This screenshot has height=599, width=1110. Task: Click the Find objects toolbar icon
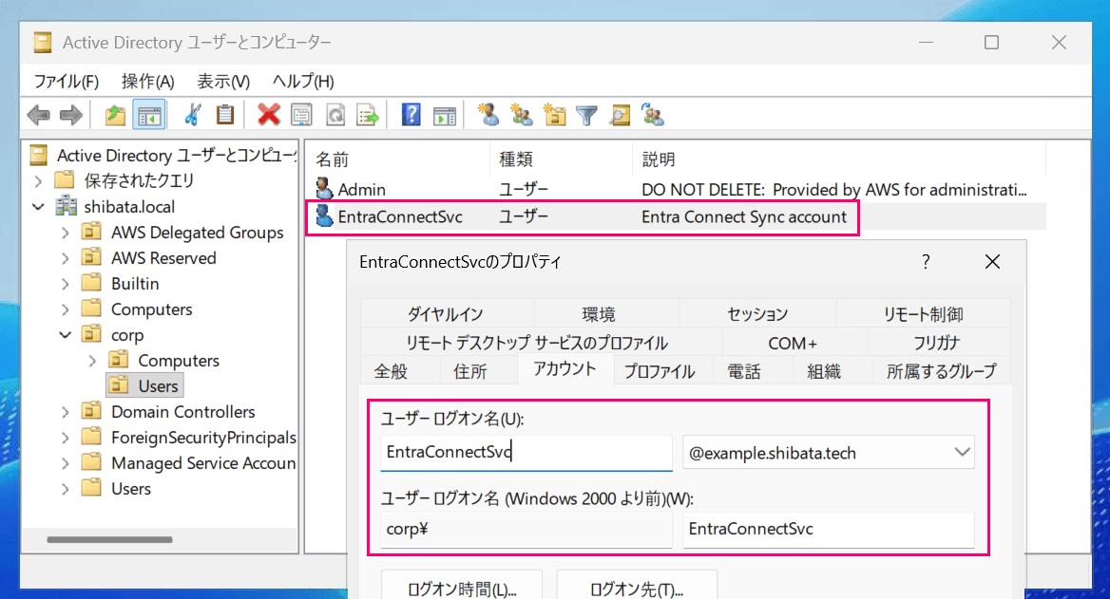(621, 115)
